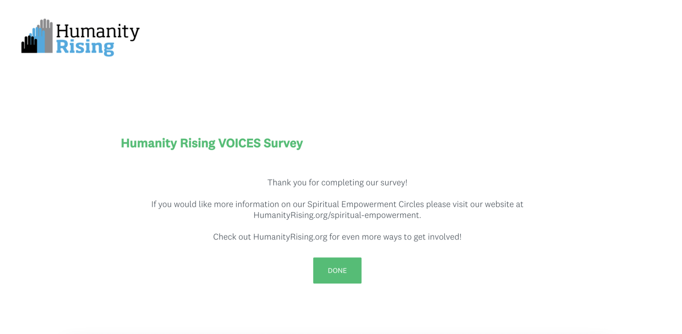
Task: Click the black "Humanity" word in logo
Action: tap(98, 31)
